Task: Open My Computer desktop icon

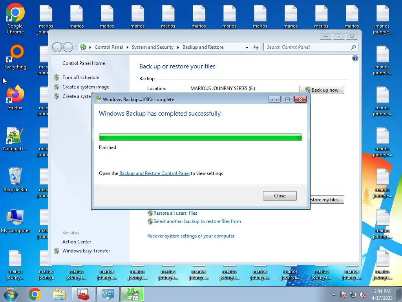Action: 15,221
